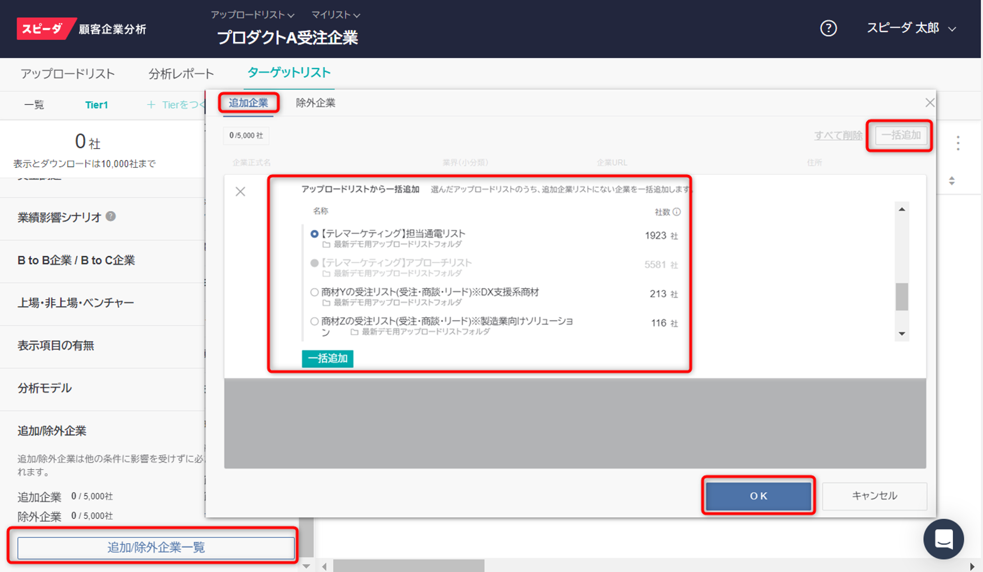Open the three-dot kebab menu
The image size is (983, 572).
(x=958, y=143)
